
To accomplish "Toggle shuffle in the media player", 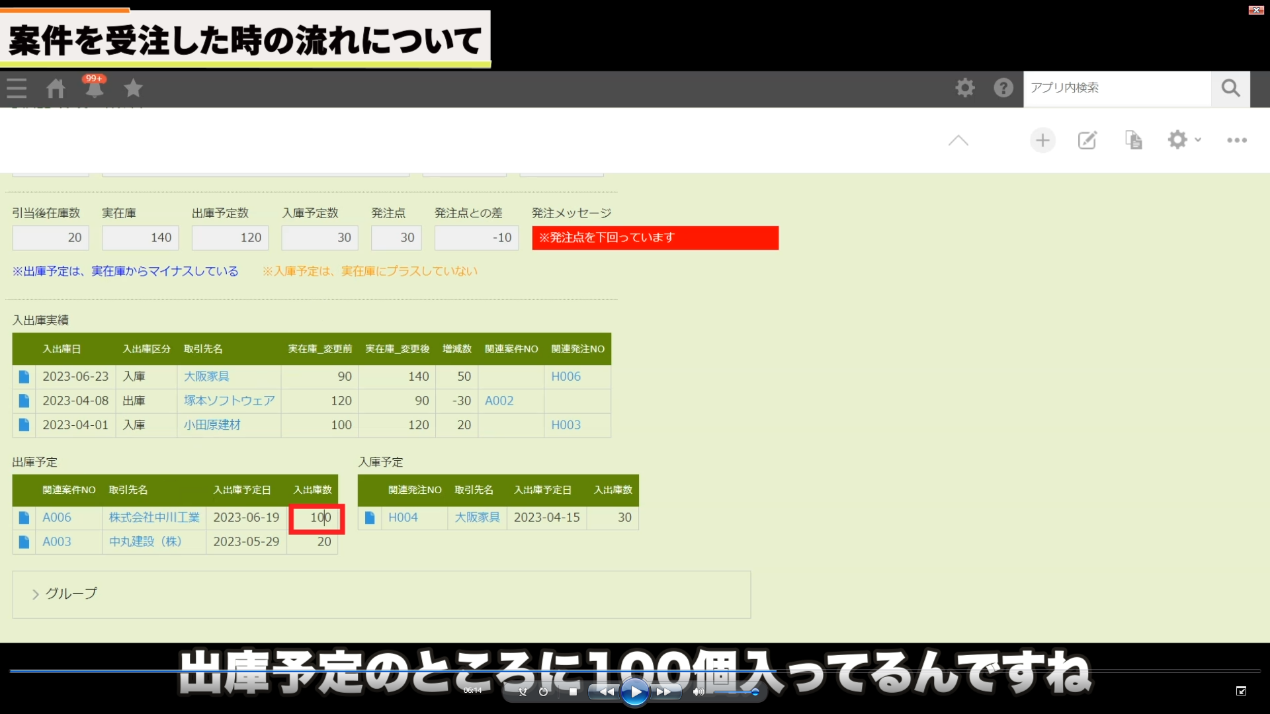I will [523, 692].
